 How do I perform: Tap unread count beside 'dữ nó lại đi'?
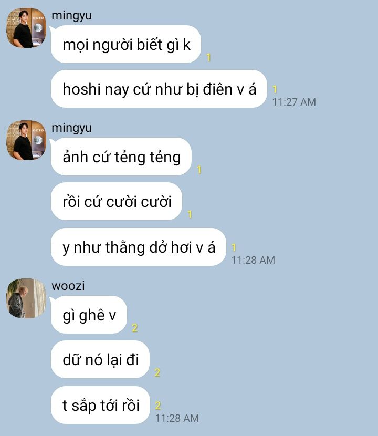coord(157,372)
